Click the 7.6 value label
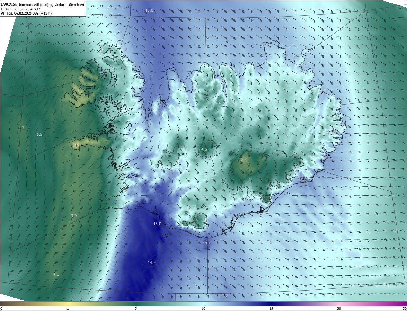 point(284,87)
